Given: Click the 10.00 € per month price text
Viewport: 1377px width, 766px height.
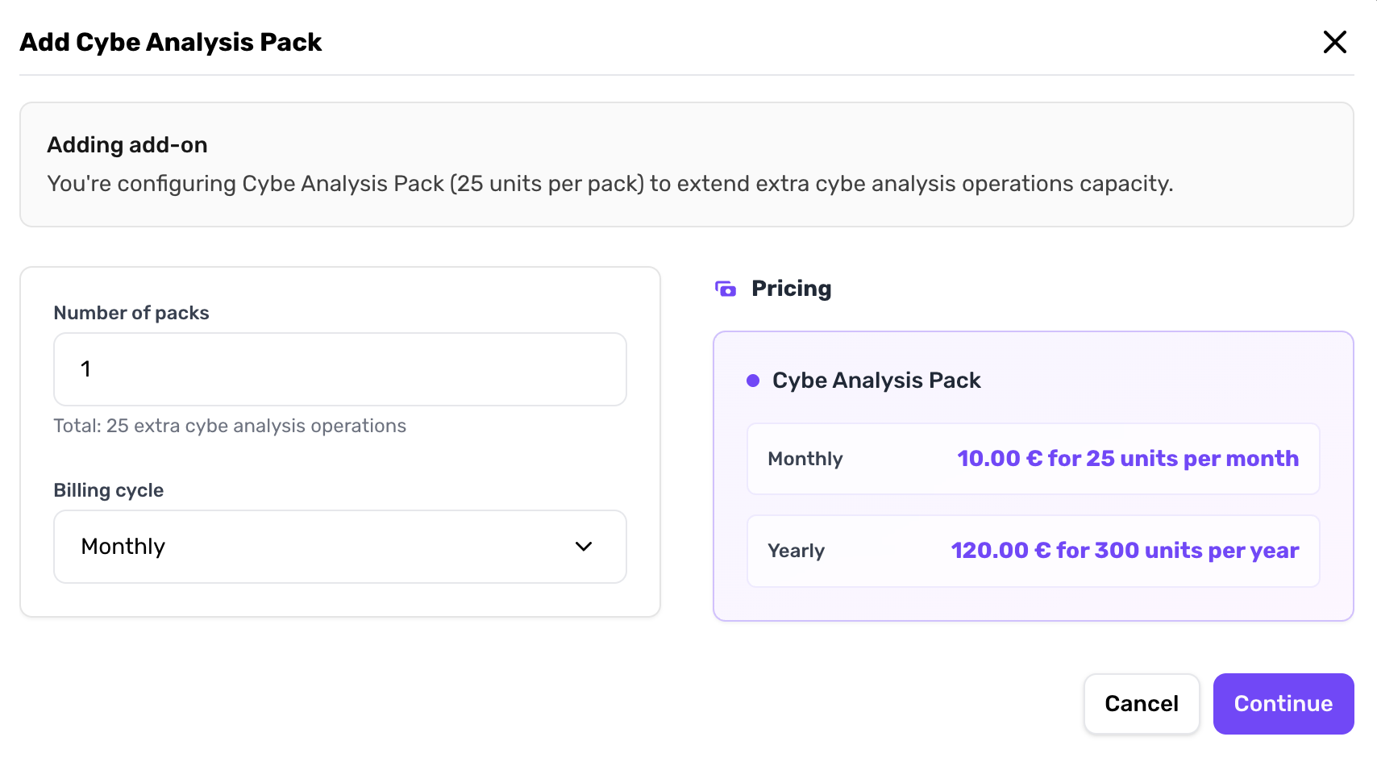Looking at the screenshot, I should click(1127, 459).
